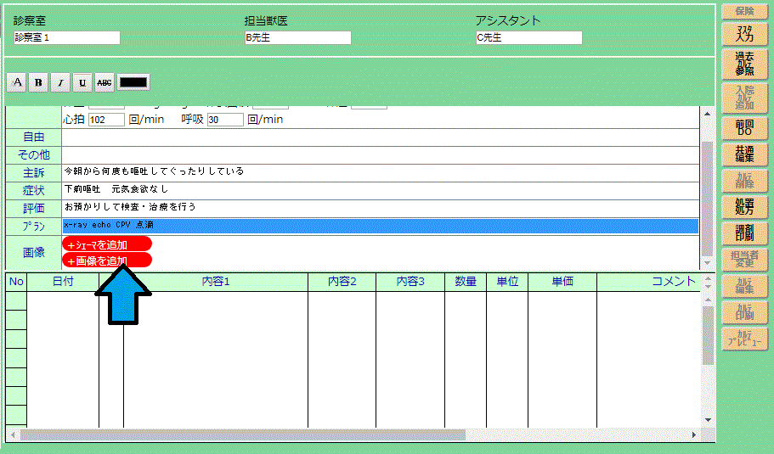Click the +画像を追加 button
The height and width of the screenshot is (454, 774).
106,261
